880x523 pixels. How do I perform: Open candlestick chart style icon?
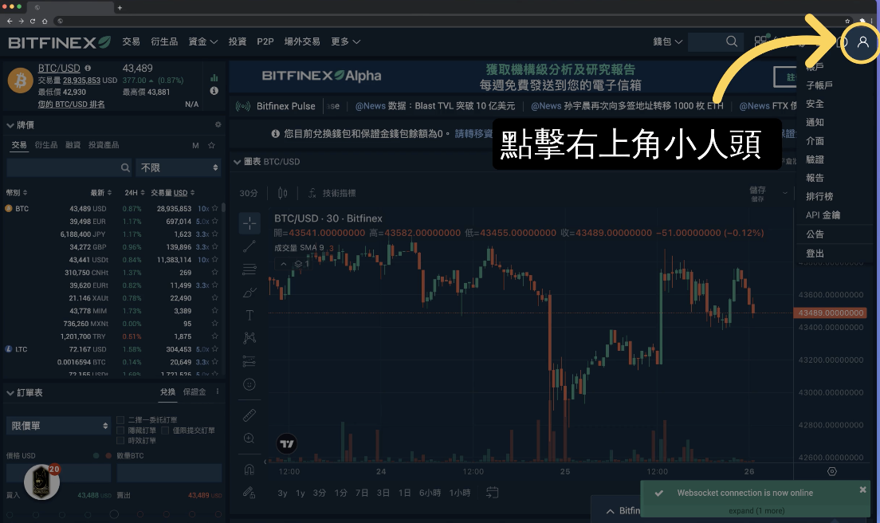coord(282,193)
